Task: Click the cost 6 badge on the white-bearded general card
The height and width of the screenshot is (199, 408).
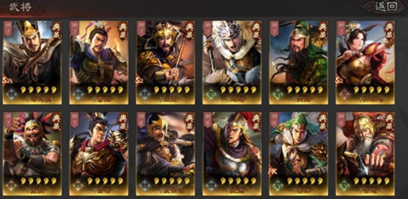Action: (341, 120)
